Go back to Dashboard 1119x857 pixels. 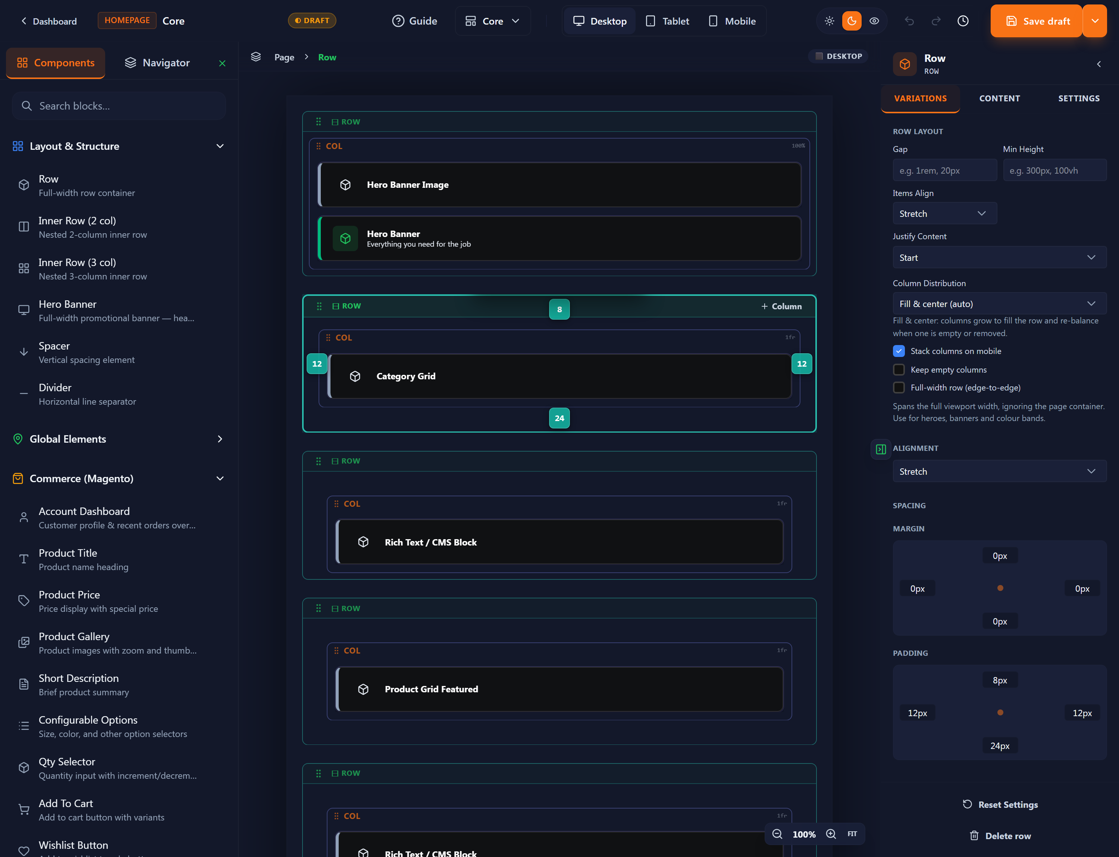tap(48, 21)
